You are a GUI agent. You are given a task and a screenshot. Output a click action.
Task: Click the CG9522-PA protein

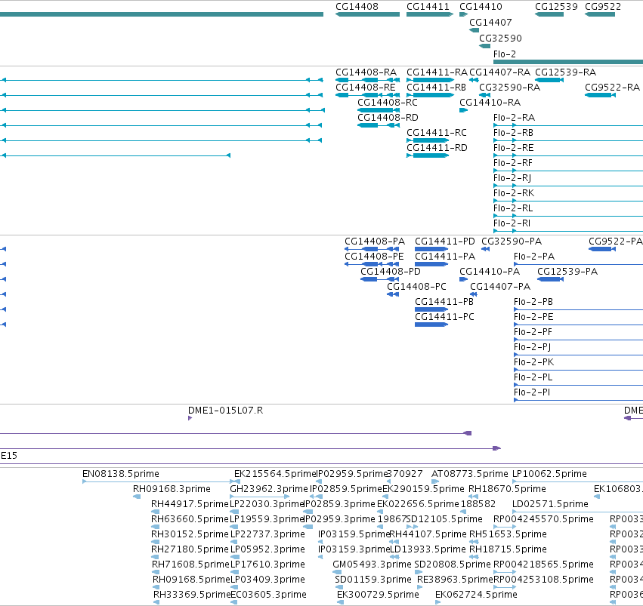tap(616, 241)
